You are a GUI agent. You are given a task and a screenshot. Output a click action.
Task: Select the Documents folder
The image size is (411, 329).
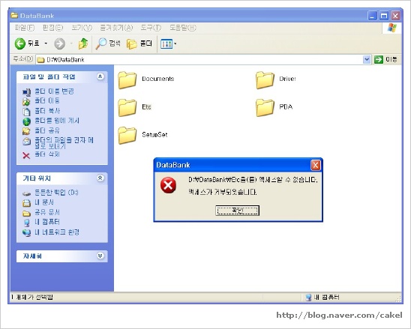pos(146,79)
